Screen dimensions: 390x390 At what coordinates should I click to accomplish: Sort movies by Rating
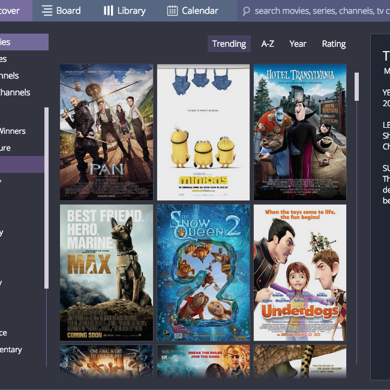point(334,44)
